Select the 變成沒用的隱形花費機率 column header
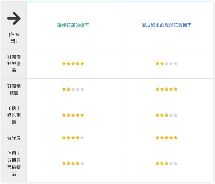Image resolution: width=215 pixels, height=184 pixels. click(x=166, y=25)
